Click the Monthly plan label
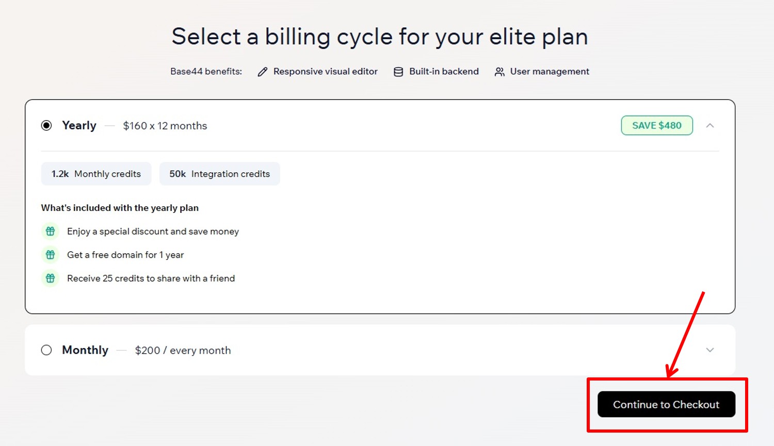 [85, 350]
